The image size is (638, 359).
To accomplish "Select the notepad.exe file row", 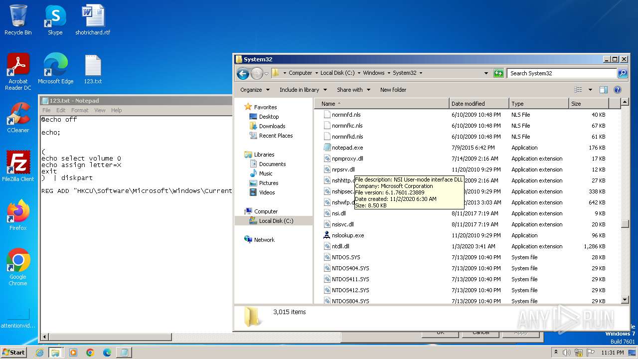I will pyautogui.click(x=467, y=148).
